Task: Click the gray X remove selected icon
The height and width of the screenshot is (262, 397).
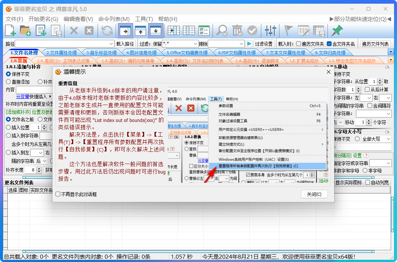Action: pos(74,31)
